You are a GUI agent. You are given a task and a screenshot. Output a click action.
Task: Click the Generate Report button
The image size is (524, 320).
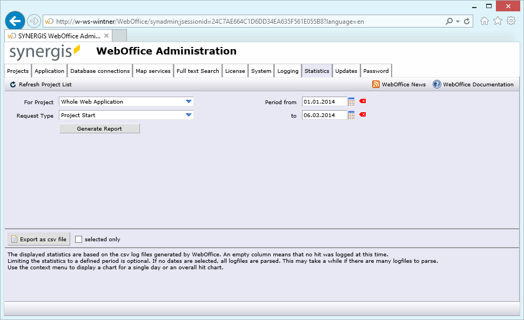tap(99, 128)
